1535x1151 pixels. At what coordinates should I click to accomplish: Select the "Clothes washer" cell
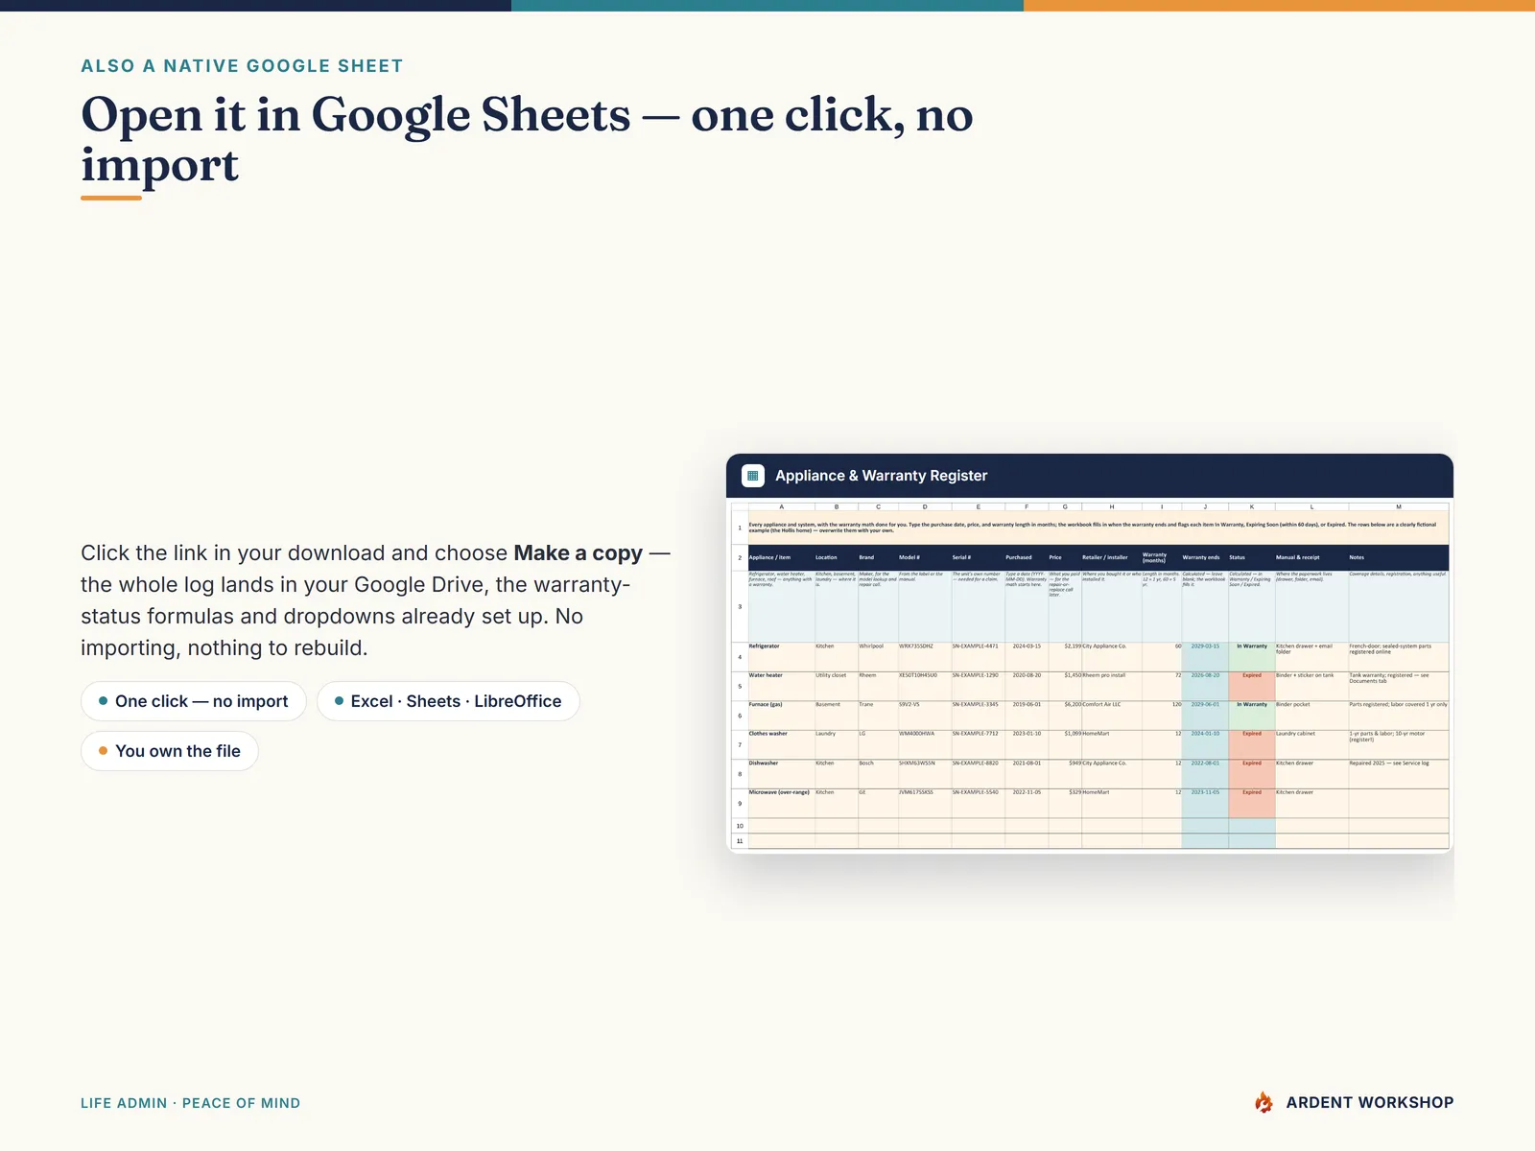(x=781, y=744)
